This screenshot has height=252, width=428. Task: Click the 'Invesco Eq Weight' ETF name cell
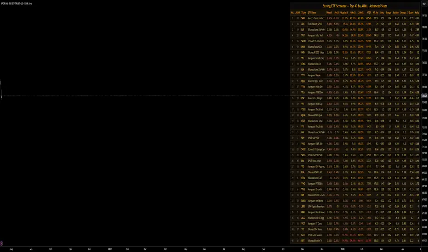click(x=315, y=98)
